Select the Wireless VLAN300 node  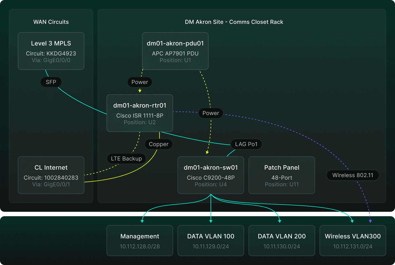(x=353, y=241)
